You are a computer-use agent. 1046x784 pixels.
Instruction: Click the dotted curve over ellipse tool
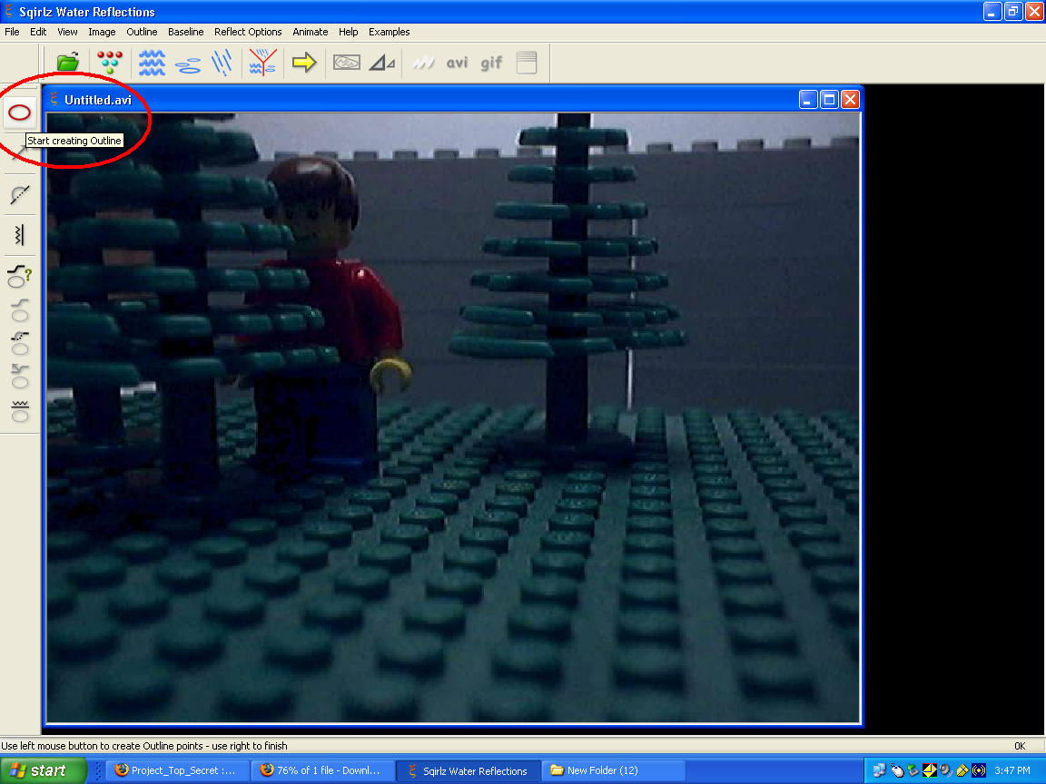click(20, 343)
